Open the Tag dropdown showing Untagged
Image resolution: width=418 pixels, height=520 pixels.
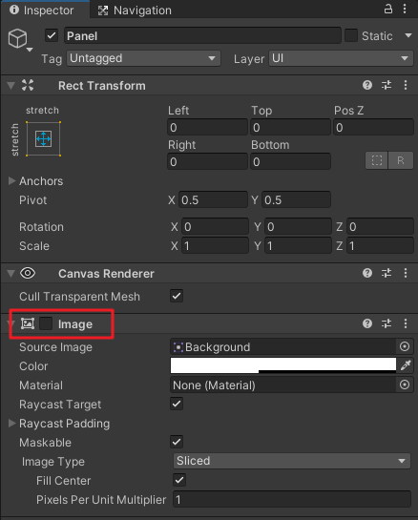143,58
